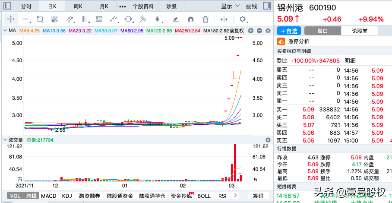Image resolution: width=392 pixels, height=203 pixels.
Task: Select the 论股堂 tab
Action: [360, 31]
